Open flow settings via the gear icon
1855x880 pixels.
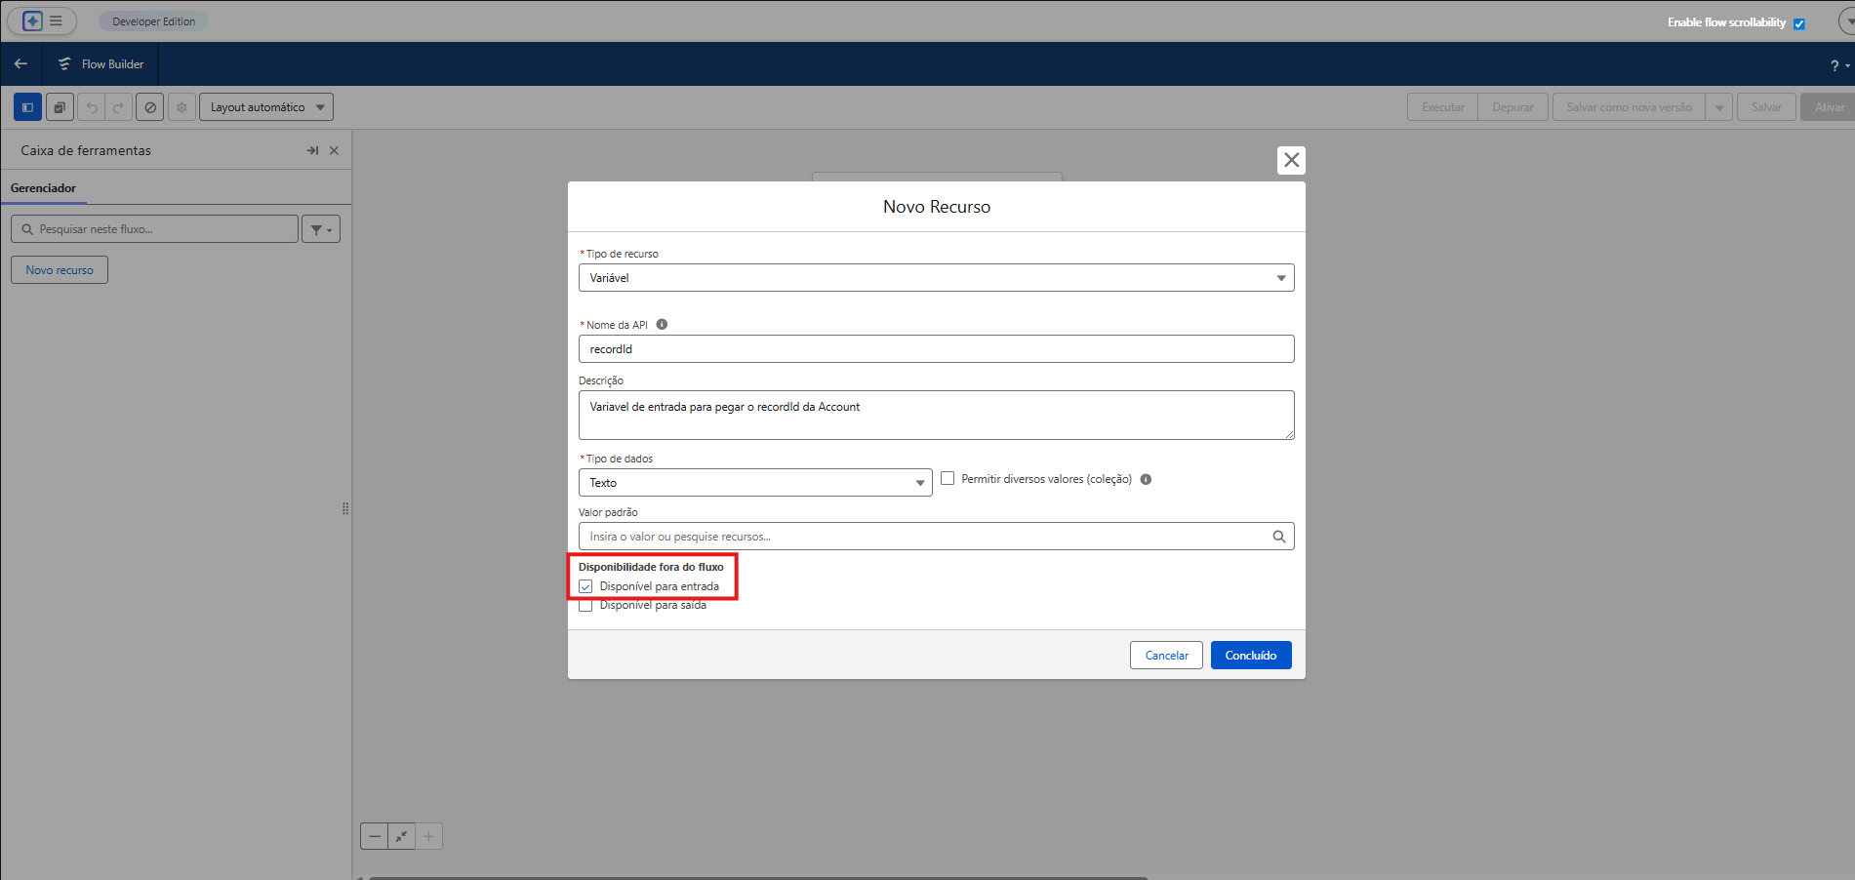pyautogui.click(x=181, y=106)
